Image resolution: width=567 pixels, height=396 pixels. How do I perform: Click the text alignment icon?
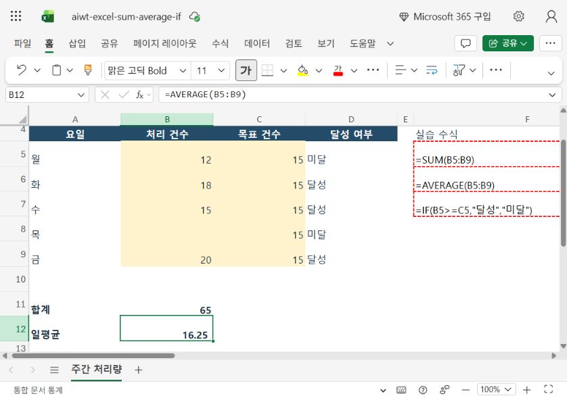tap(401, 70)
